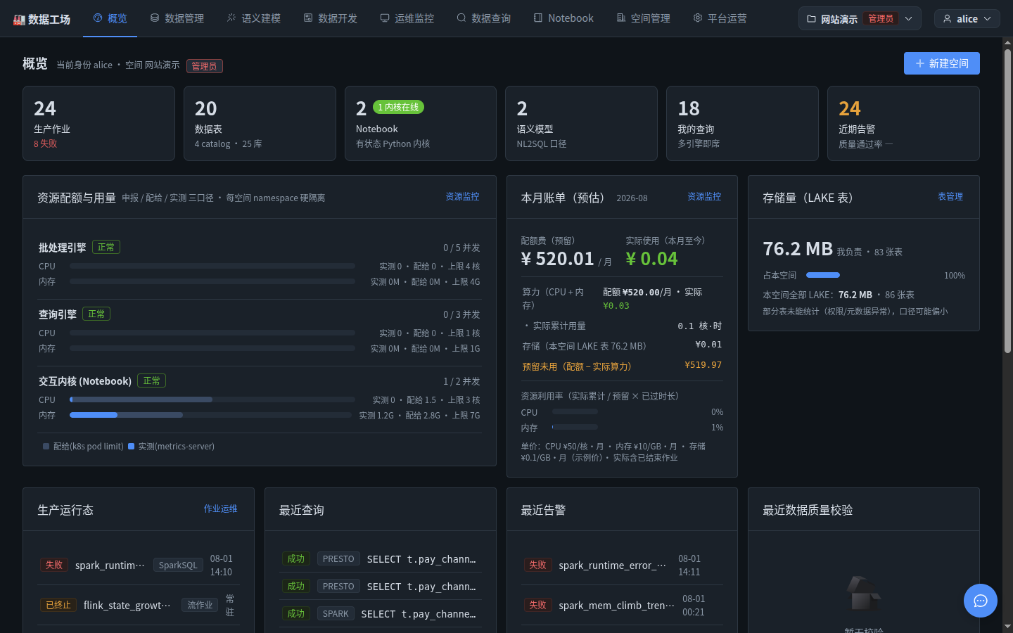Click the ¥ 520.01 配额费 amount
The height and width of the screenshot is (633, 1013).
(x=558, y=259)
